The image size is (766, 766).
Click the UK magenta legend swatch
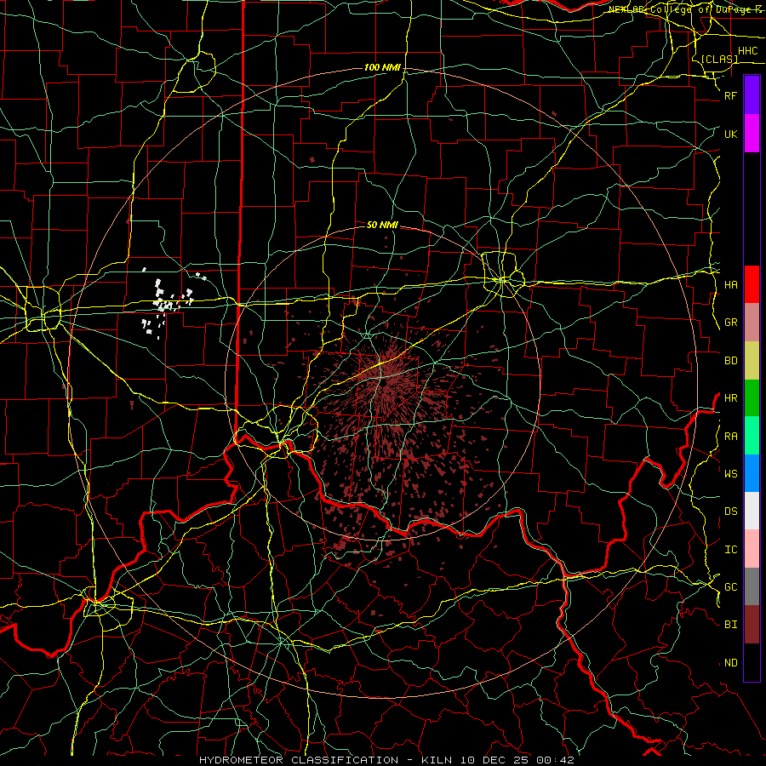(x=752, y=134)
